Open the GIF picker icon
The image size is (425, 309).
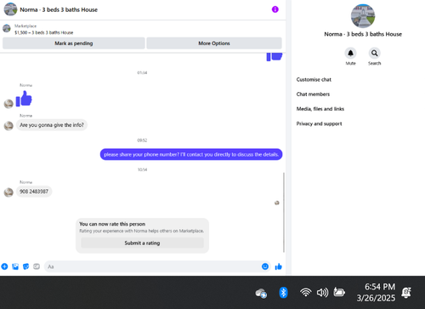[37, 266]
